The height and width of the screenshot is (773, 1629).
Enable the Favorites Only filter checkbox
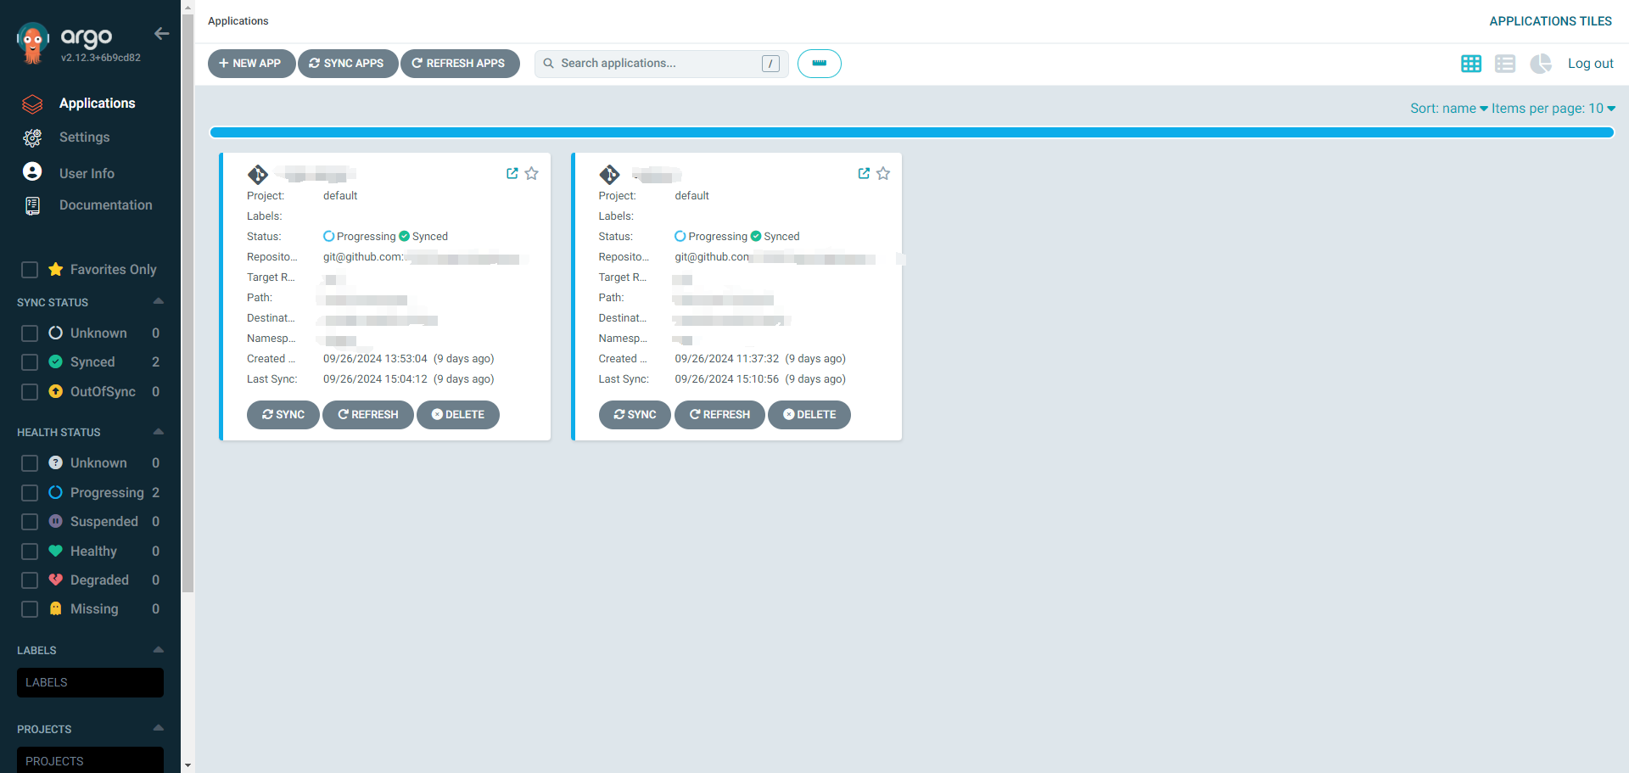click(30, 269)
